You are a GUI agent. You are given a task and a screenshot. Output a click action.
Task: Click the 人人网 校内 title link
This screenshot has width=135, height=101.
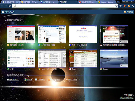48,45
